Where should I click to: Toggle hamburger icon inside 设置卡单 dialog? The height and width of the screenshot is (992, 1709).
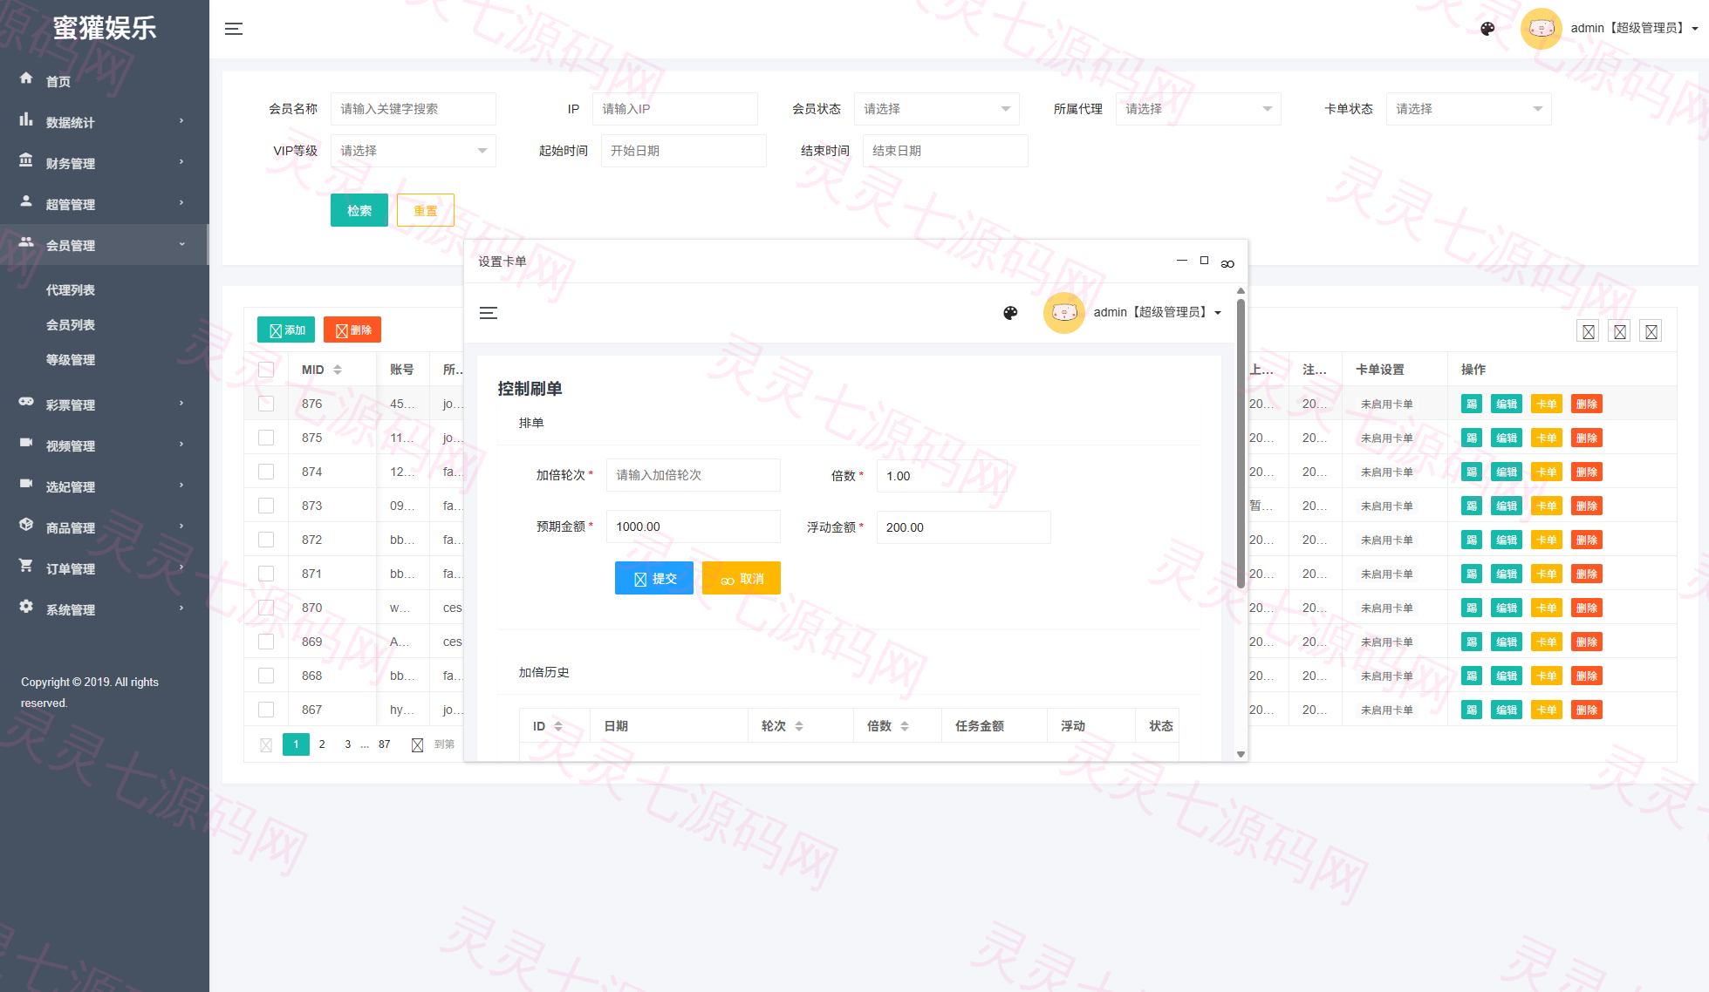tap(489, 313)
